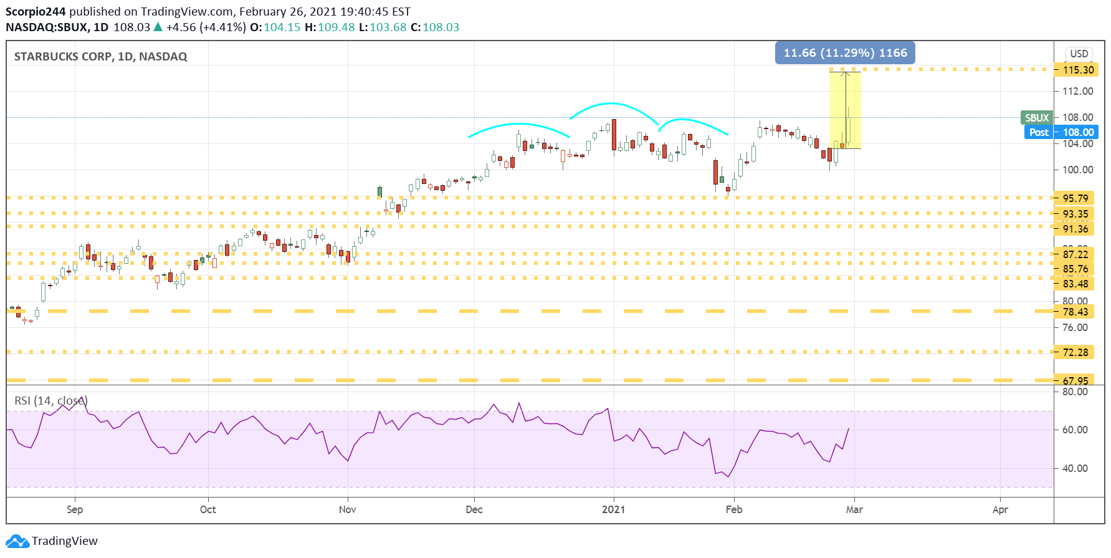Click the Post 108.00 price label

pyautogui.click(x=1062, y=132)
